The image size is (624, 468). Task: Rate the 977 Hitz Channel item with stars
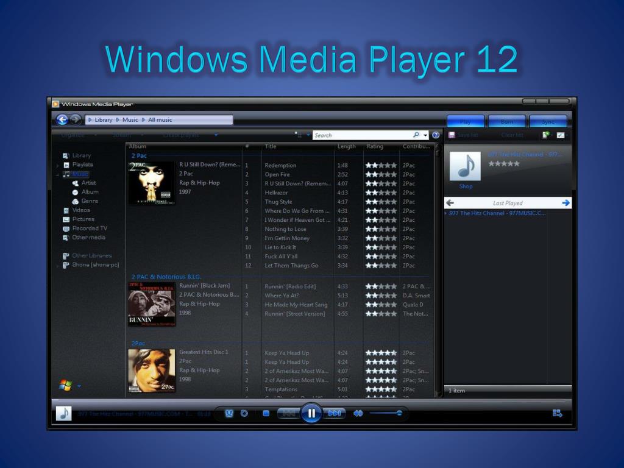(504, 163)
